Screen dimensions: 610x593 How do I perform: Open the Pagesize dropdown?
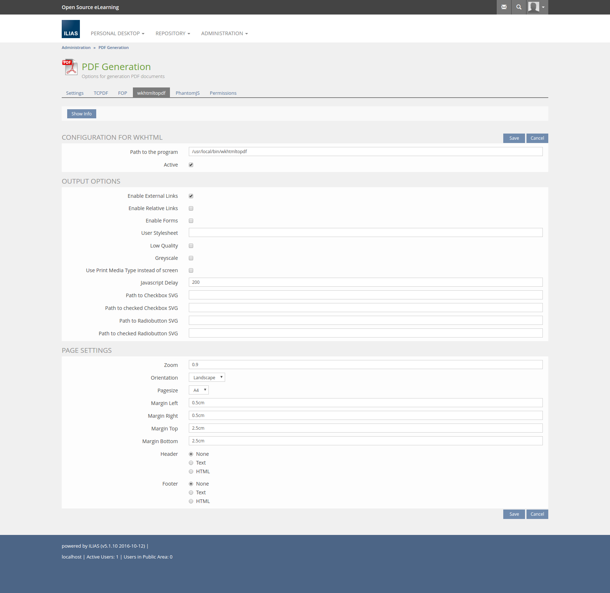[x=199, y=390]
